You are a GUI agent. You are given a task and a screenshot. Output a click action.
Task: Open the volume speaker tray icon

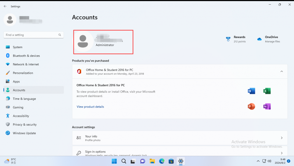(269, 161)
